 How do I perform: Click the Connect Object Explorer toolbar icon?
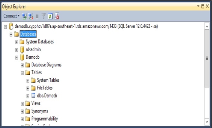click(x=24, y=16)
